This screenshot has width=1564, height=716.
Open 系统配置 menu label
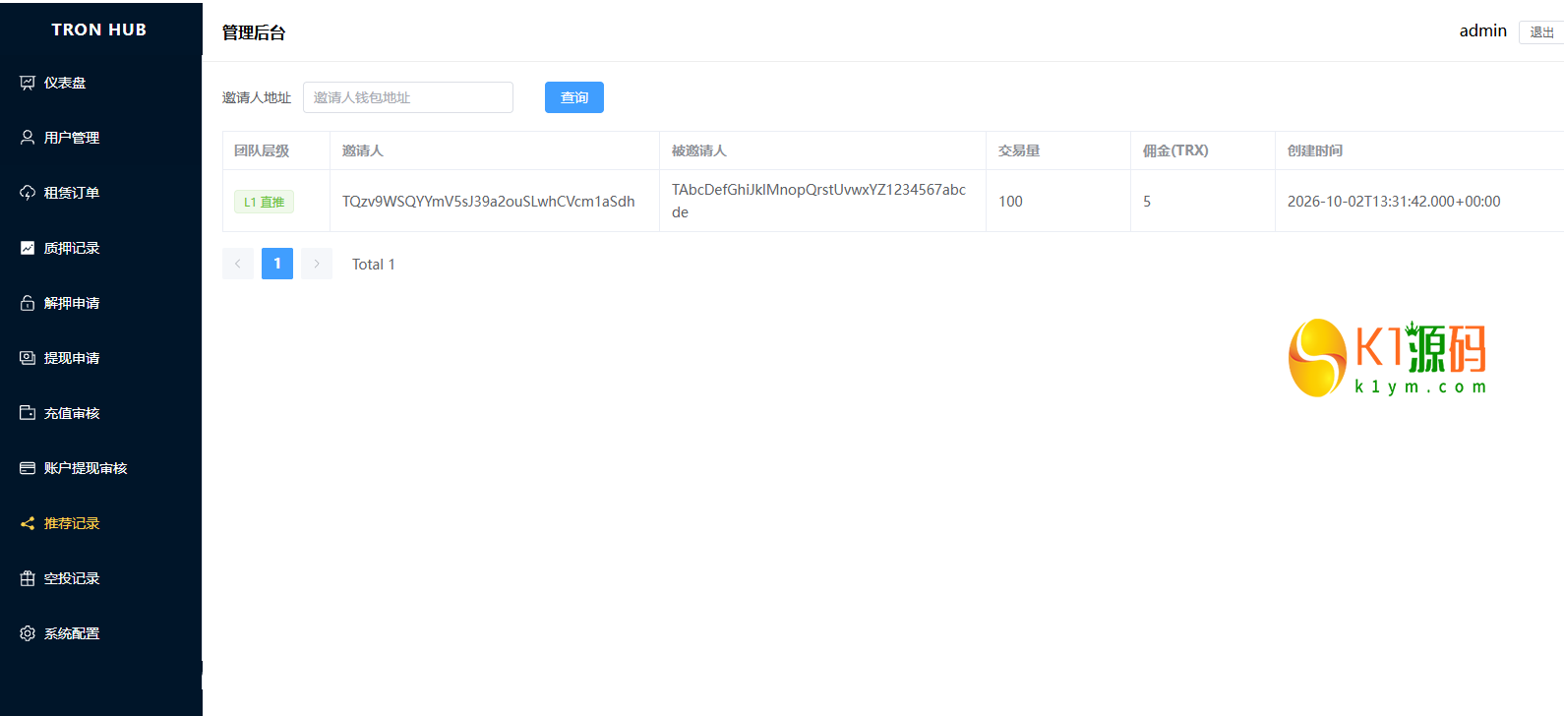[72, 633]
